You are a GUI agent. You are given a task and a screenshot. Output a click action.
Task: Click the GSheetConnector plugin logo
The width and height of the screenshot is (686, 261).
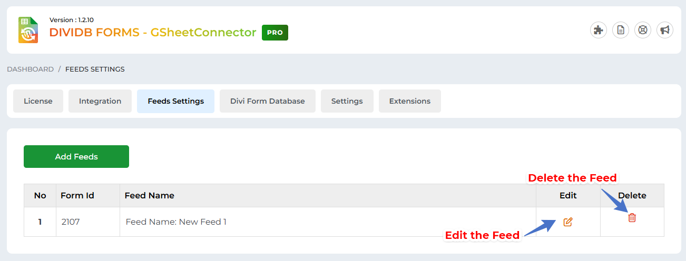[28, 30]
